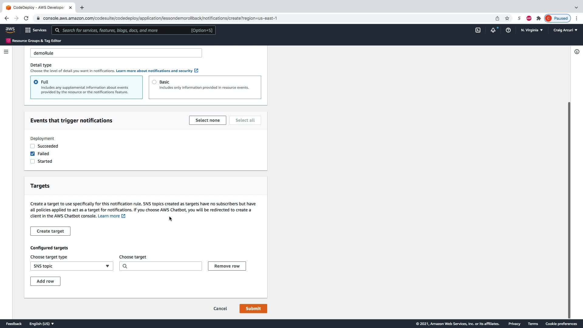Viewport: 583px width, 328px height.
Task: Submit the notification rule
Action: (253, 309)
